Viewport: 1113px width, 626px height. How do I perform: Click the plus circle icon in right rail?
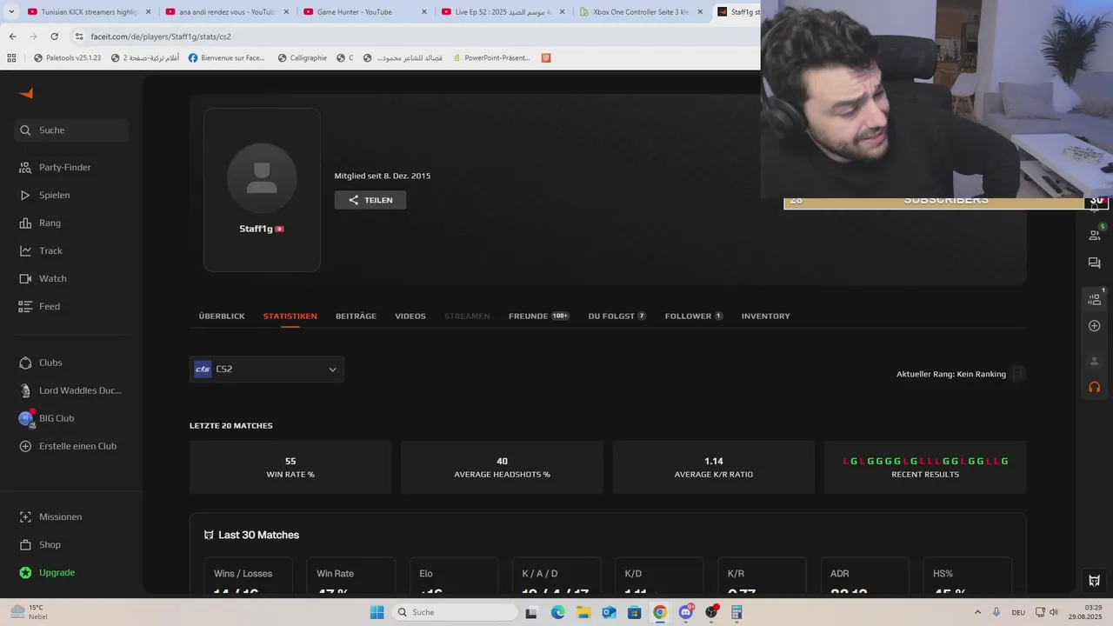pyautogui.click(x=1095, y=326)
